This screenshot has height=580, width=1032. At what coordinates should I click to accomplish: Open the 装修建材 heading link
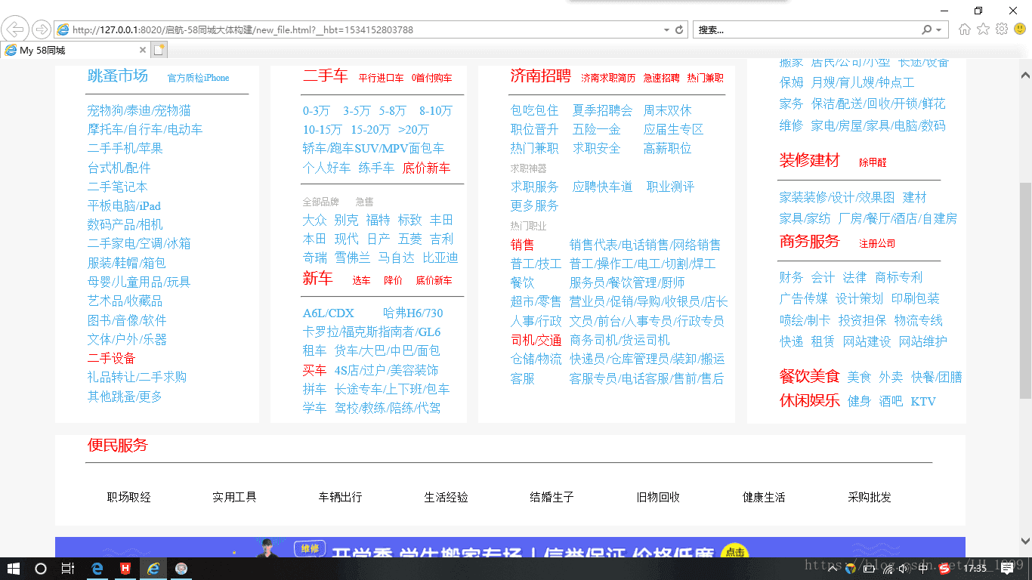pyautogui.click(x=810, y=160)
